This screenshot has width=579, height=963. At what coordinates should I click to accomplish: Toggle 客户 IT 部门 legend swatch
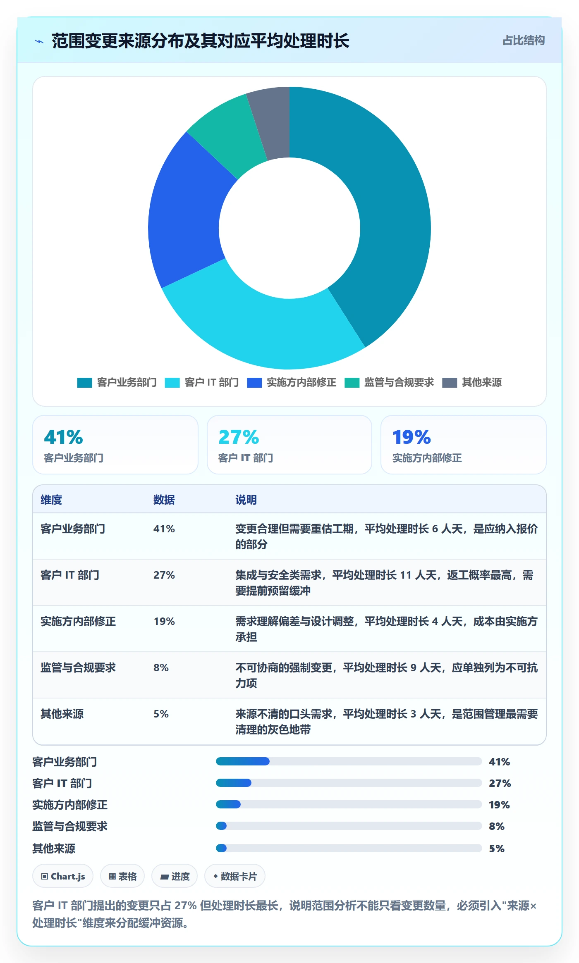click(x=172, y=383)
